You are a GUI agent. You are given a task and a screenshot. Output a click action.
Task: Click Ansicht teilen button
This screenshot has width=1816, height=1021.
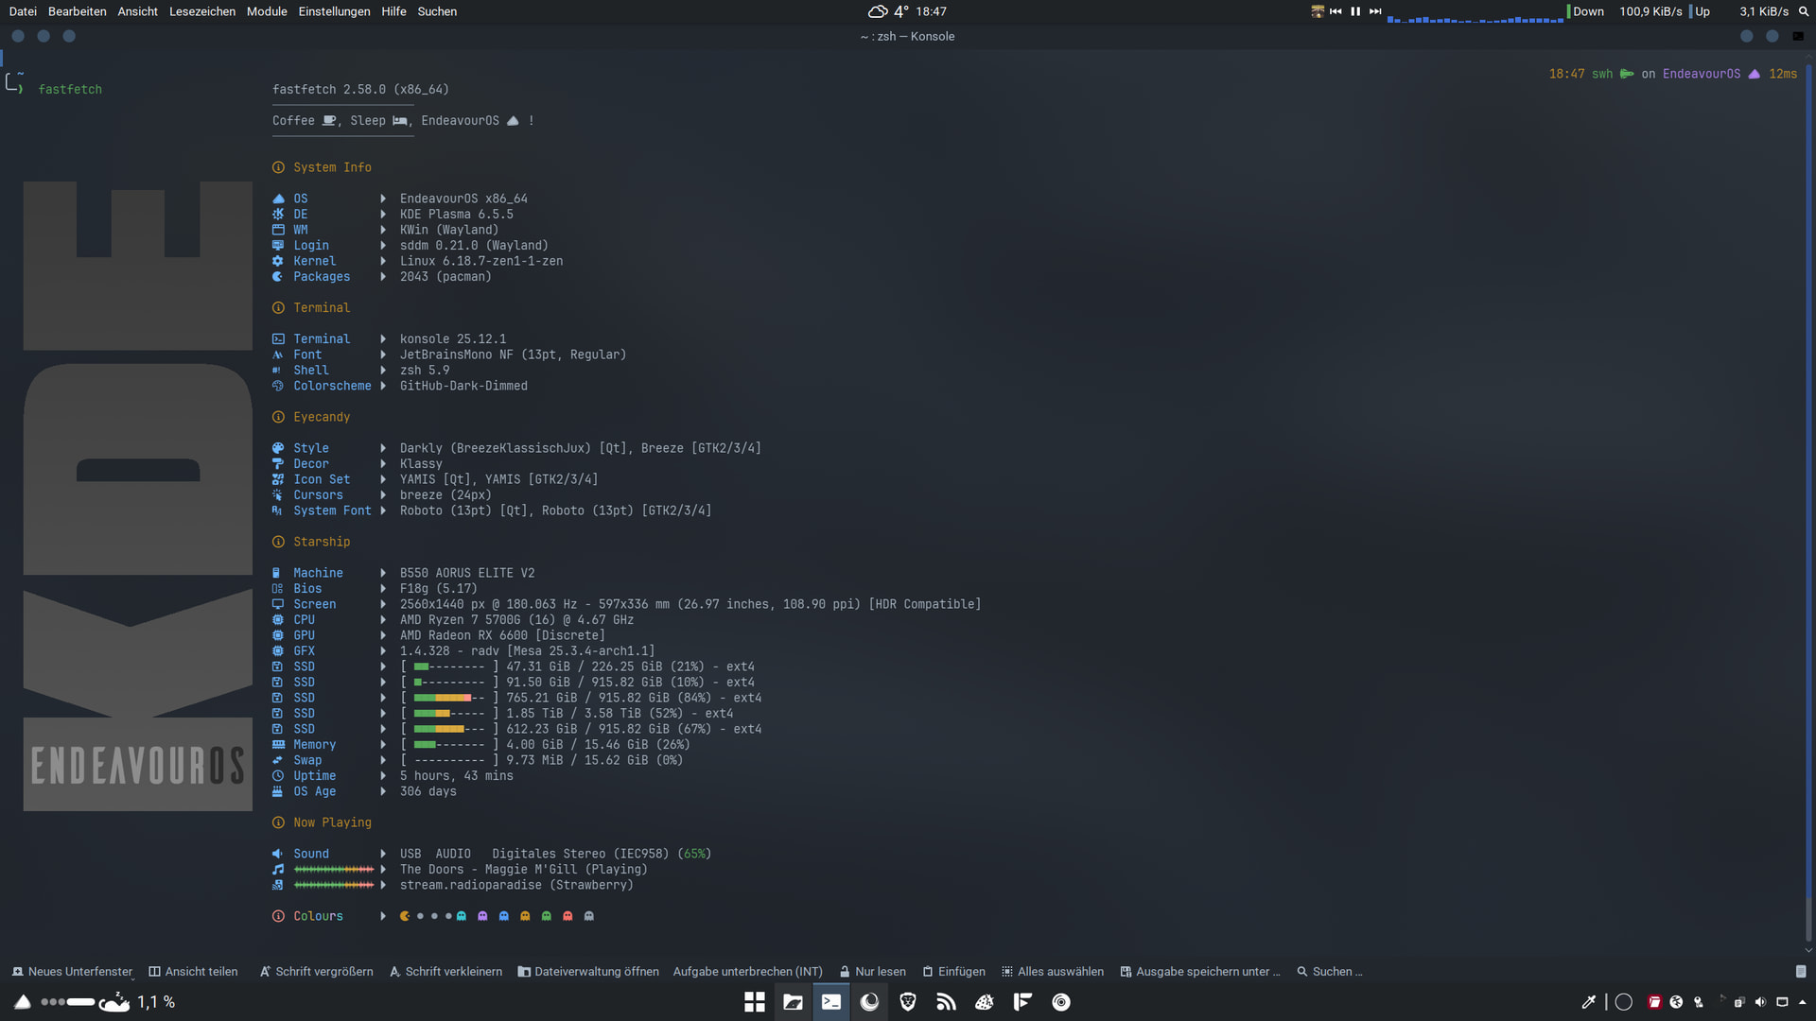[x=193, y=972]
